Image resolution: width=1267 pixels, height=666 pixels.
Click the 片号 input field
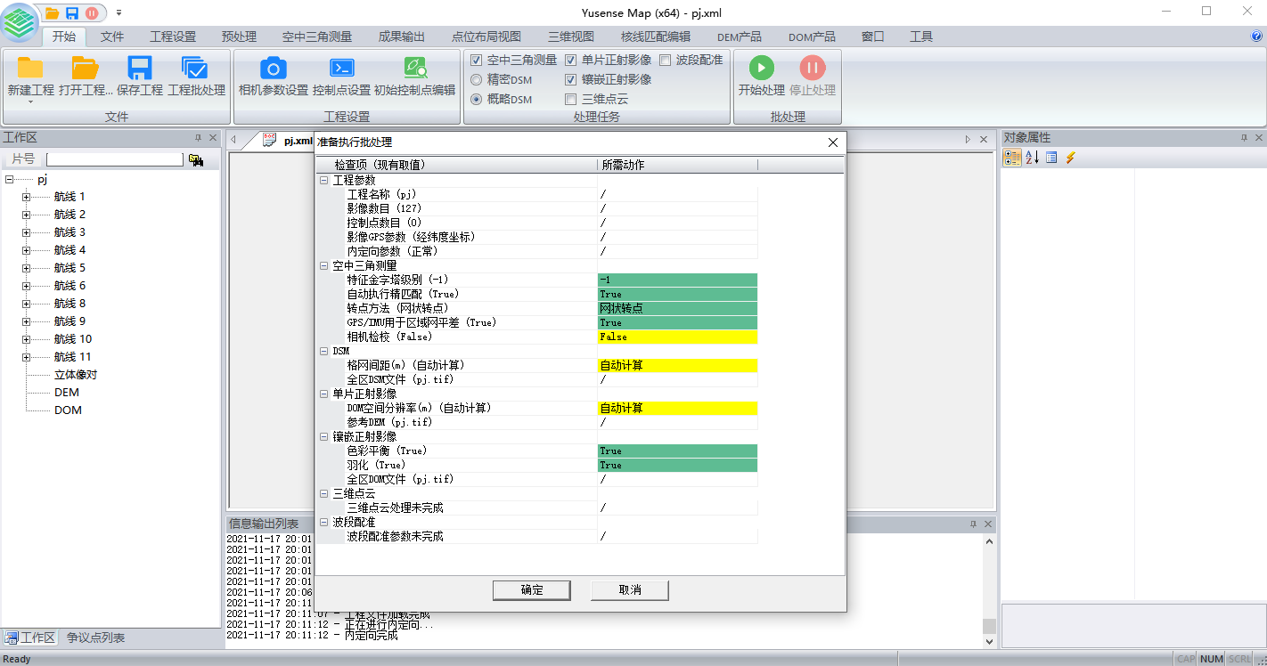coord(115,159)
